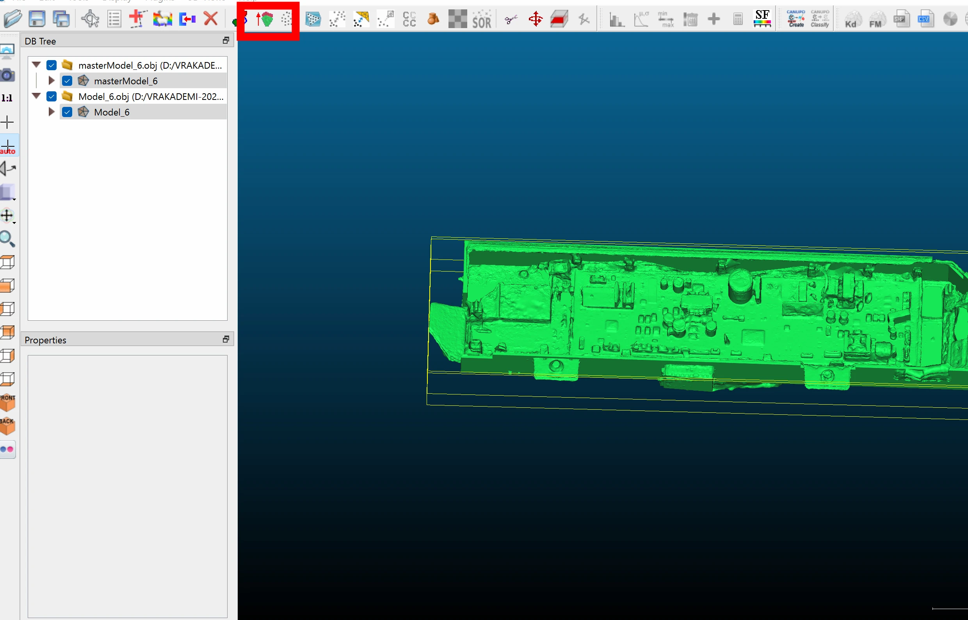Image resolution: width=968 pixels, height=620 pixels.
Task: Uncheck the masterModel_6 mesh checkbox
Action: tap(67, 81)
